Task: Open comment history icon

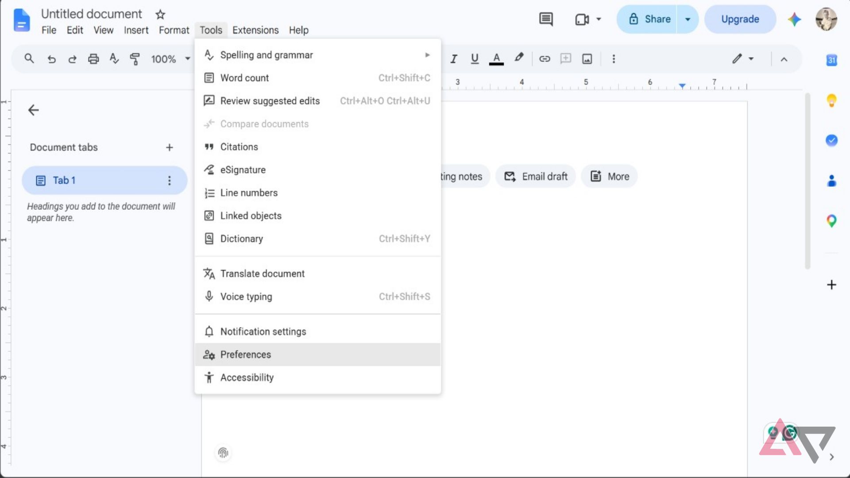Action: point(546,19)
